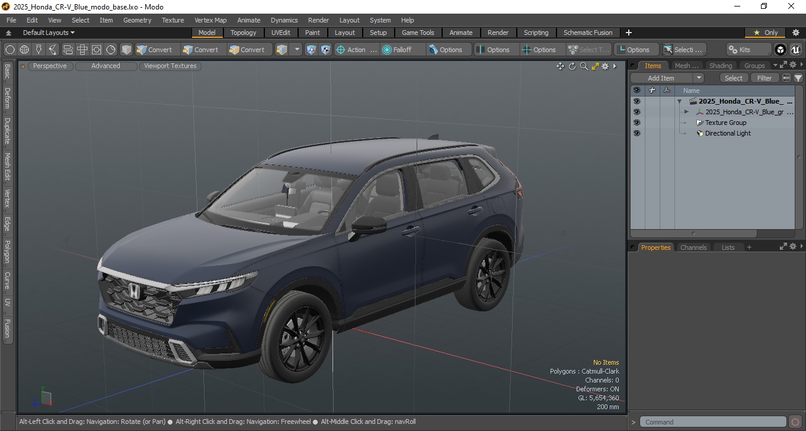Viewport: 806px width, 431px height.
Task: Toggle visibility of 2025_Honda_CR-V_Blue scene item
Action: (637, 101)
